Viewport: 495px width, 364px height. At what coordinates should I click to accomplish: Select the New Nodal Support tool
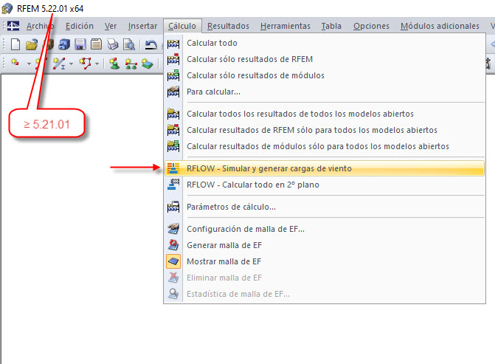[x=114, y=63]
